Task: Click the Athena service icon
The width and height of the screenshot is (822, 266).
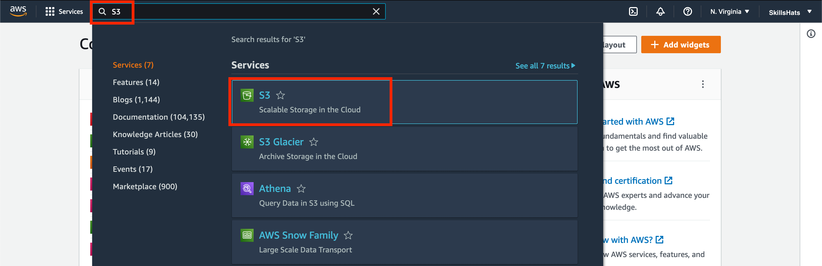Action: [x=247, y=189]
